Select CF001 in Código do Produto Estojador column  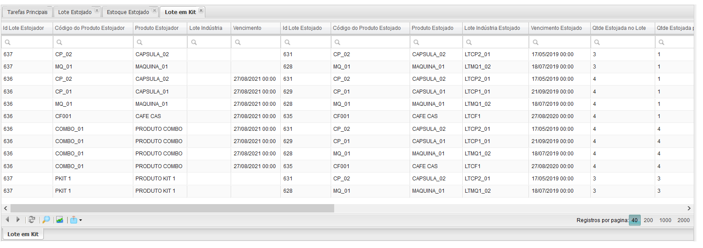pos(63,116)
